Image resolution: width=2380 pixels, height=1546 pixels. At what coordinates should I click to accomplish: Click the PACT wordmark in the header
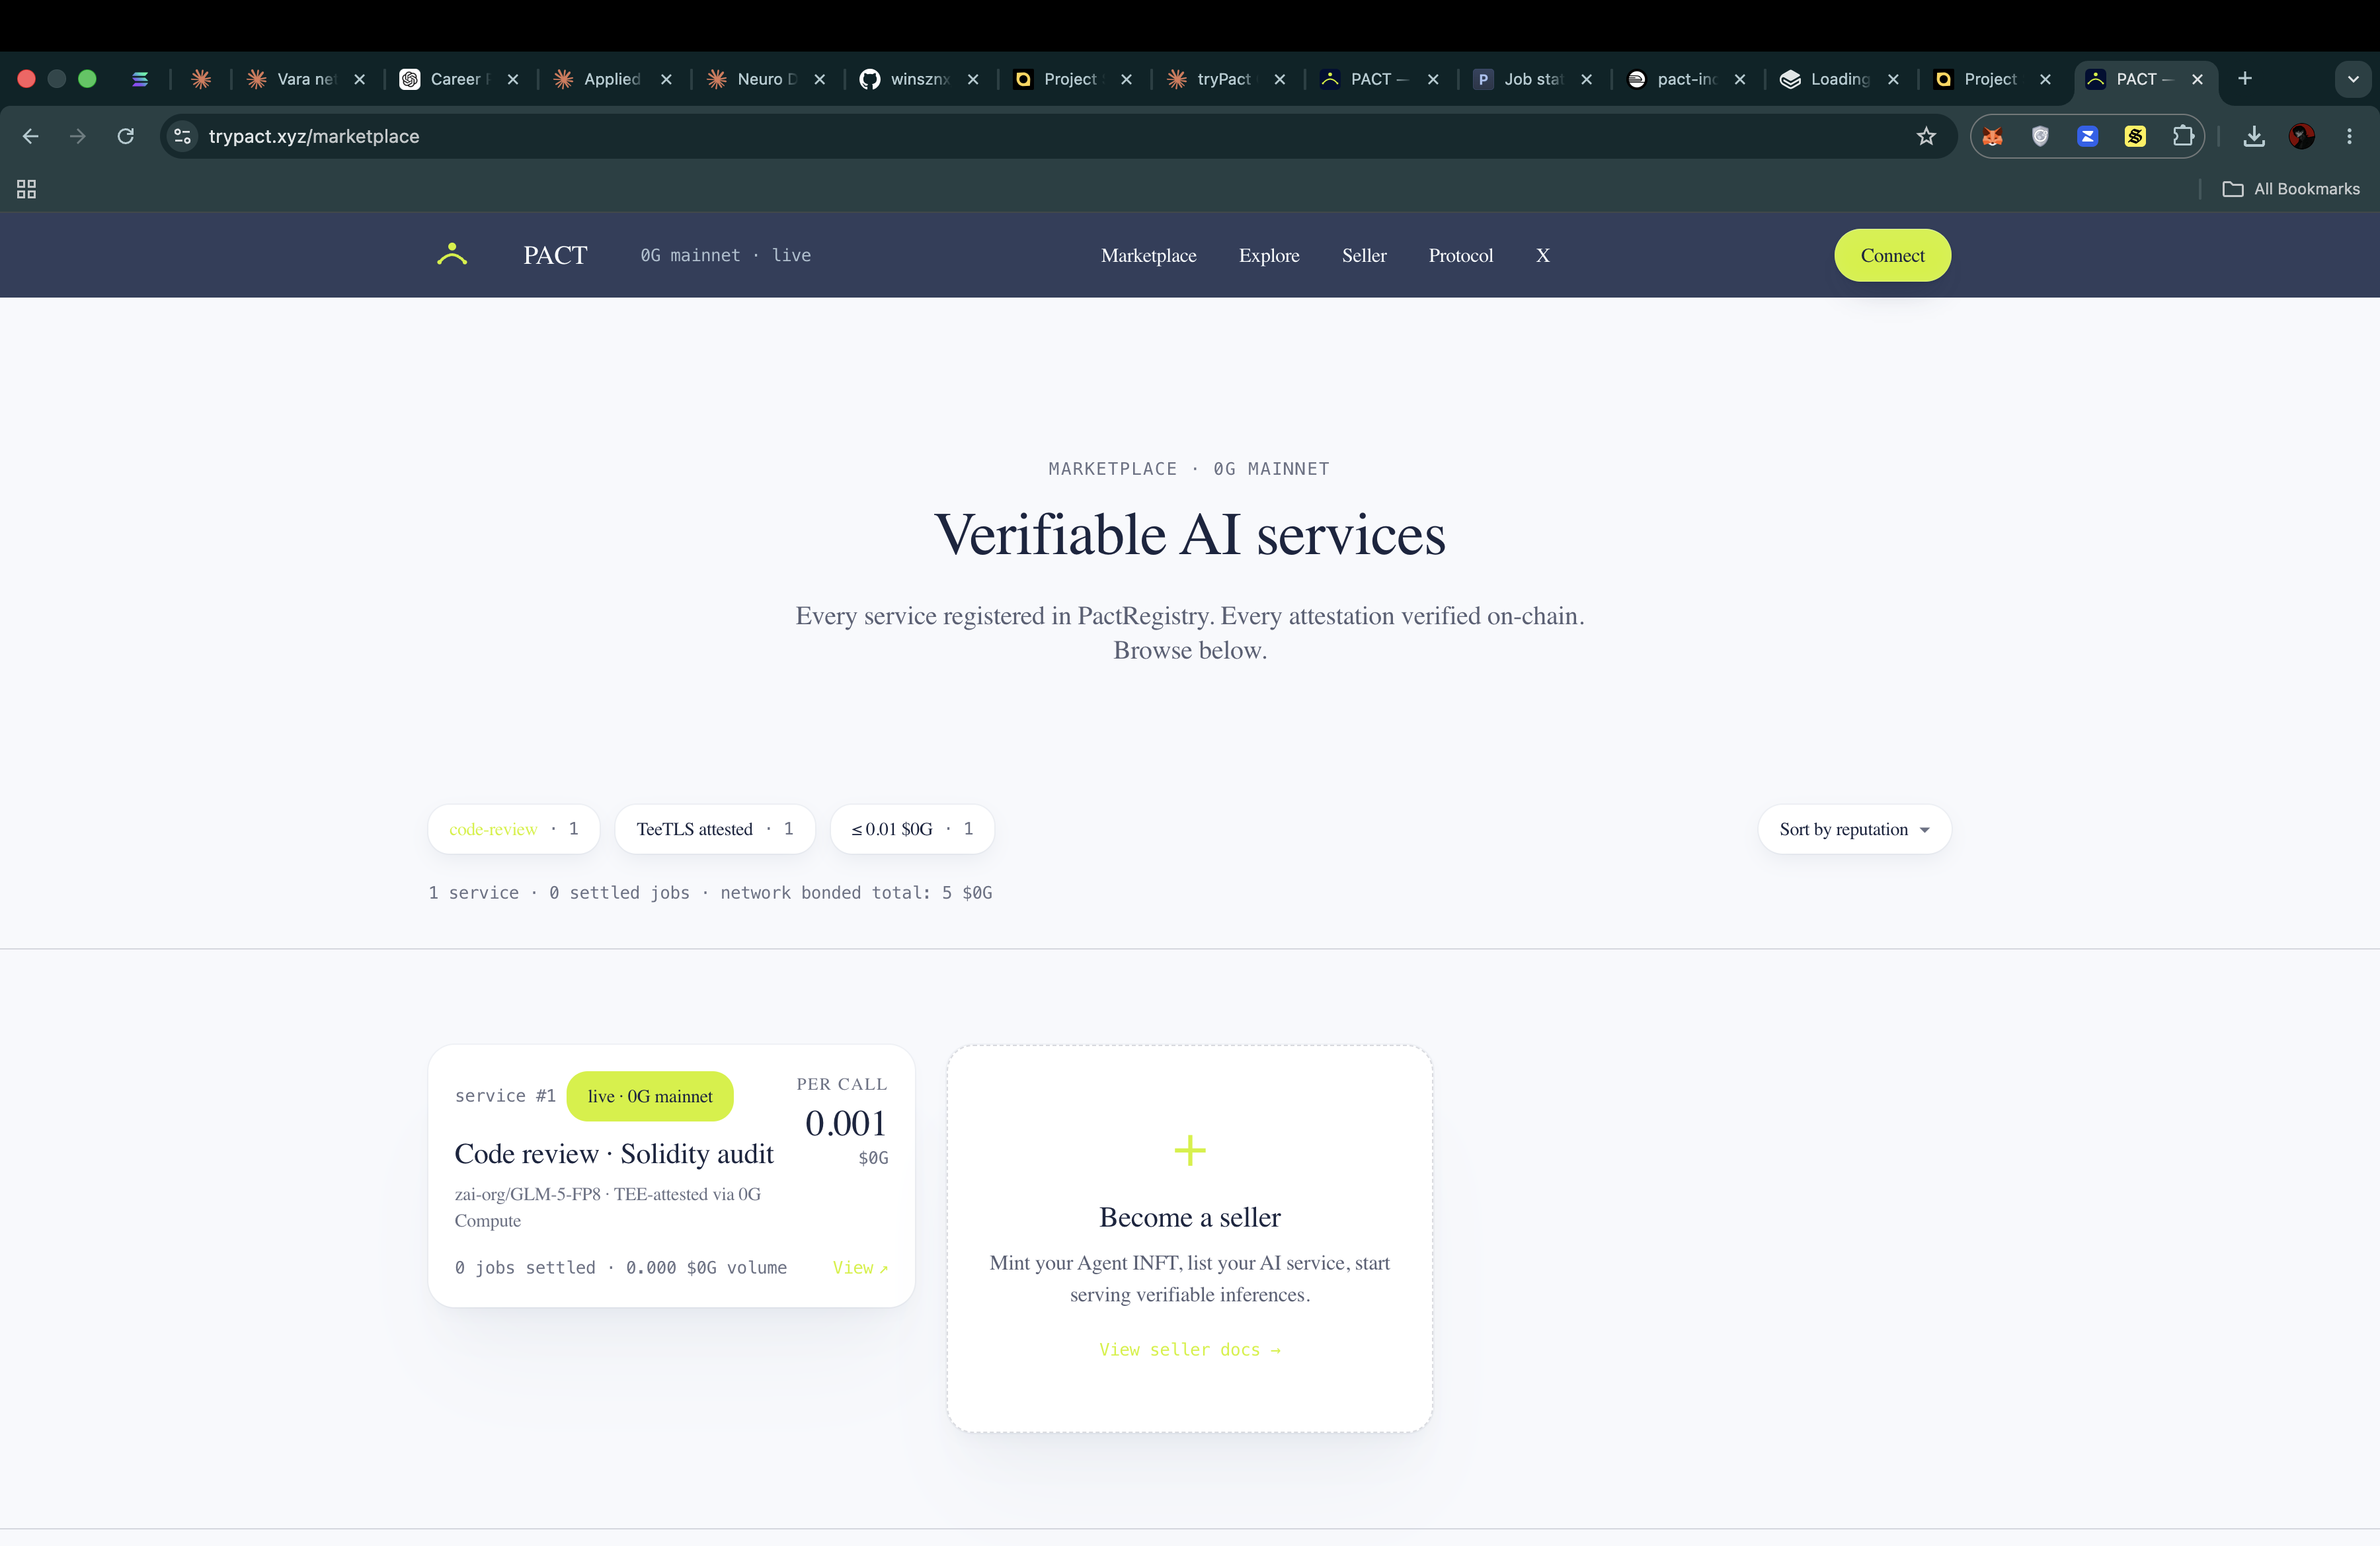tap(555, 255)
